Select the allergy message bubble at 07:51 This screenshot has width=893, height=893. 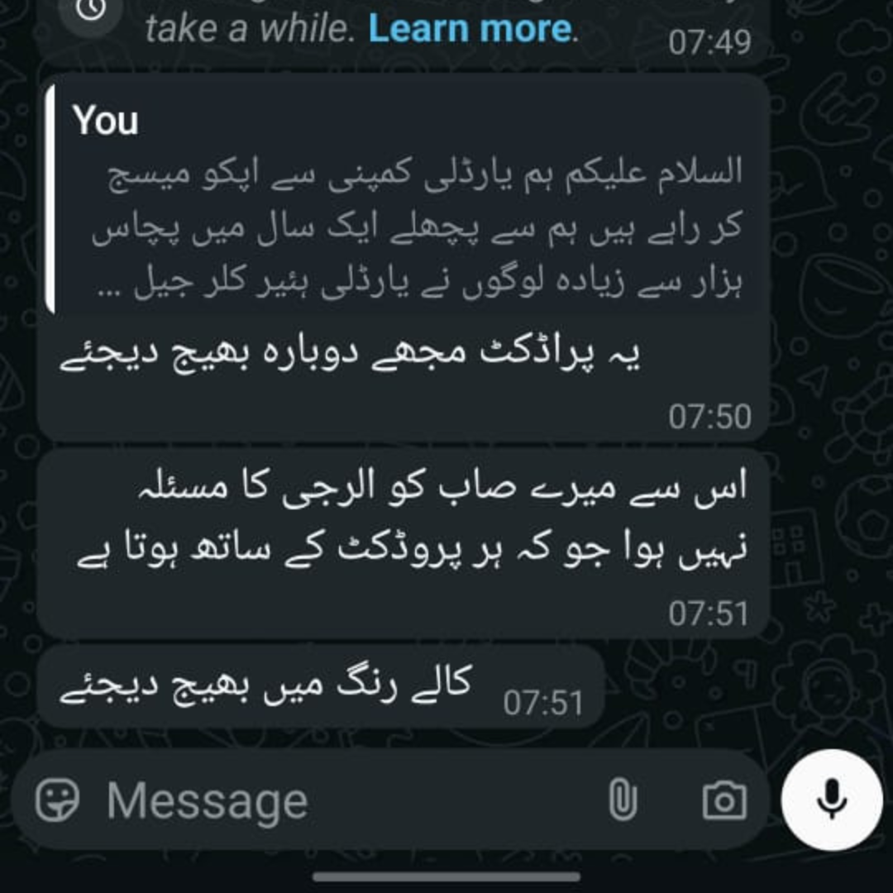click(404, 543)
